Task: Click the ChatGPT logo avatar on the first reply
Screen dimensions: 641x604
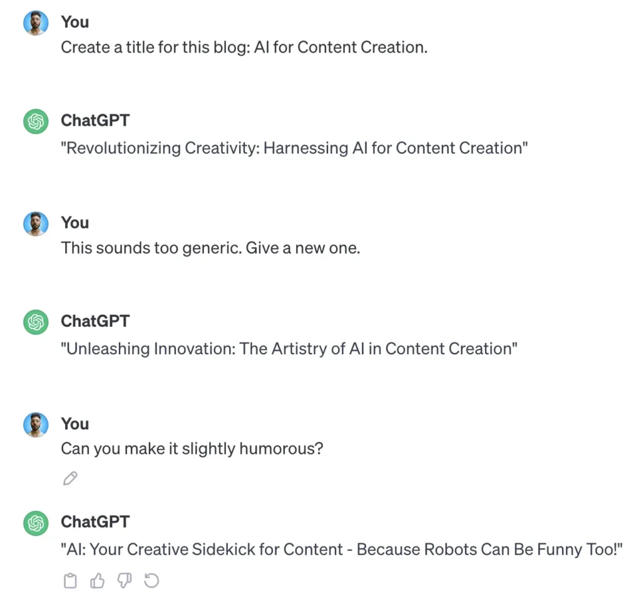Action: (35, 122)
